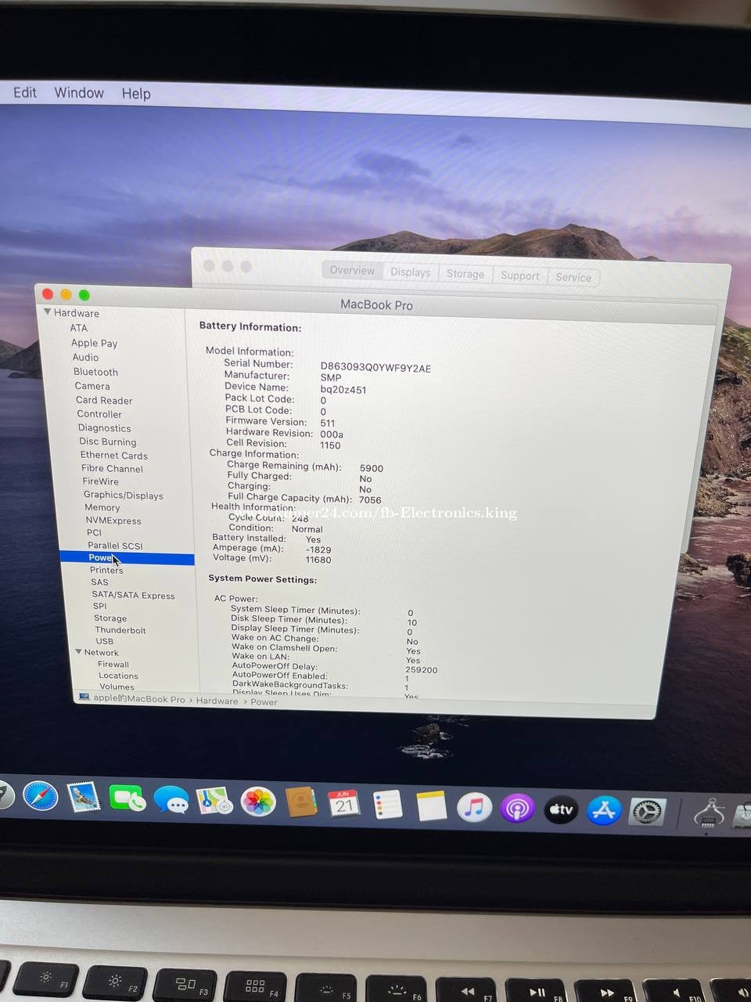Screen dimensions: 751x1002
Task: Collapse the Network tree section
Action: (78, 651)
